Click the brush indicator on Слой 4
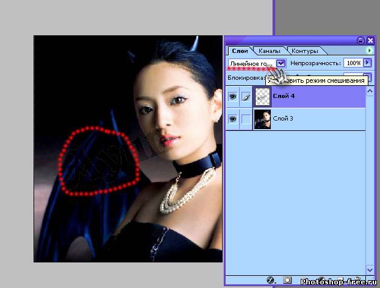The width and height of the screenshot is (380, 288). pyautogui.click(x=246, y=96)
